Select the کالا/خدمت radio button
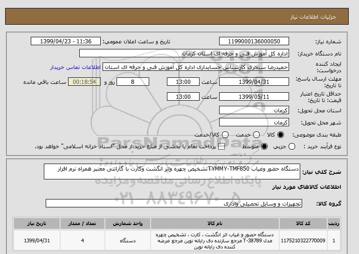Screen dimensions: 359x254 click(225, 135)
